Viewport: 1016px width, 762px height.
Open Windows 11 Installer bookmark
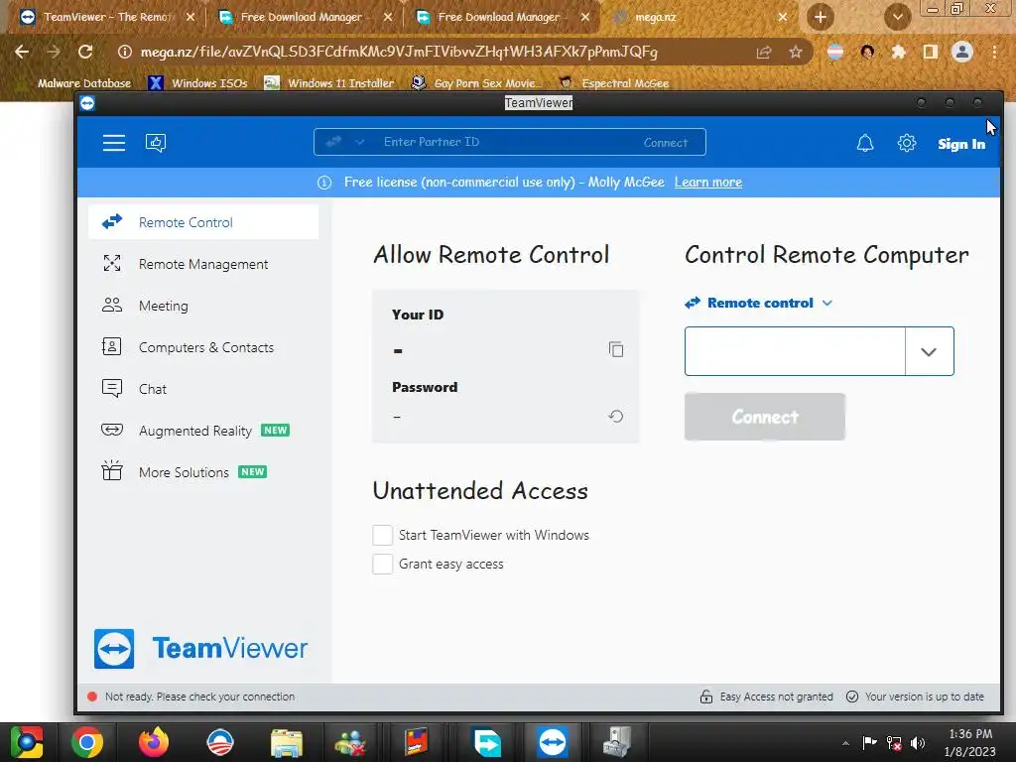(x=329, y=83)
